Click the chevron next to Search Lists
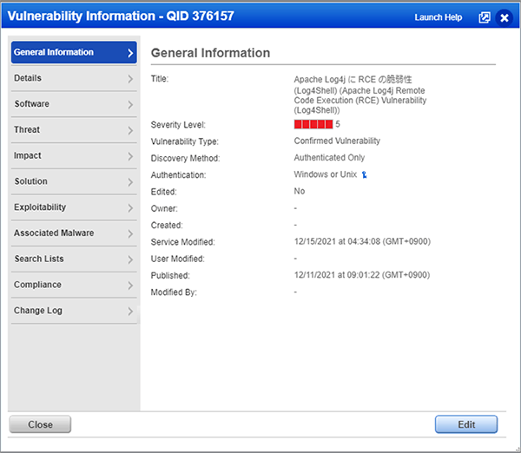Viewport: 521px width, 453px height. (x=130, y=259)
